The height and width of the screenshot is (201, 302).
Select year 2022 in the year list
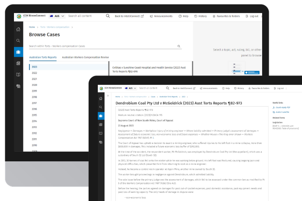(x=35, y=73)
